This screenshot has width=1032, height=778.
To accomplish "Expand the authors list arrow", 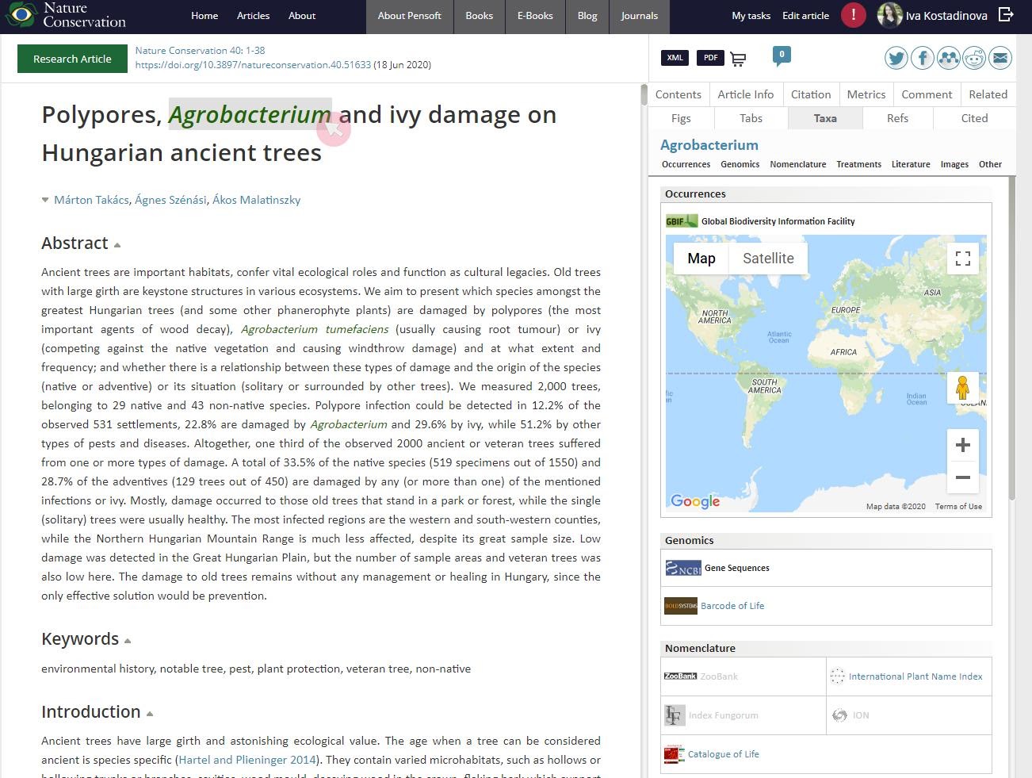I will click(45, 201).
